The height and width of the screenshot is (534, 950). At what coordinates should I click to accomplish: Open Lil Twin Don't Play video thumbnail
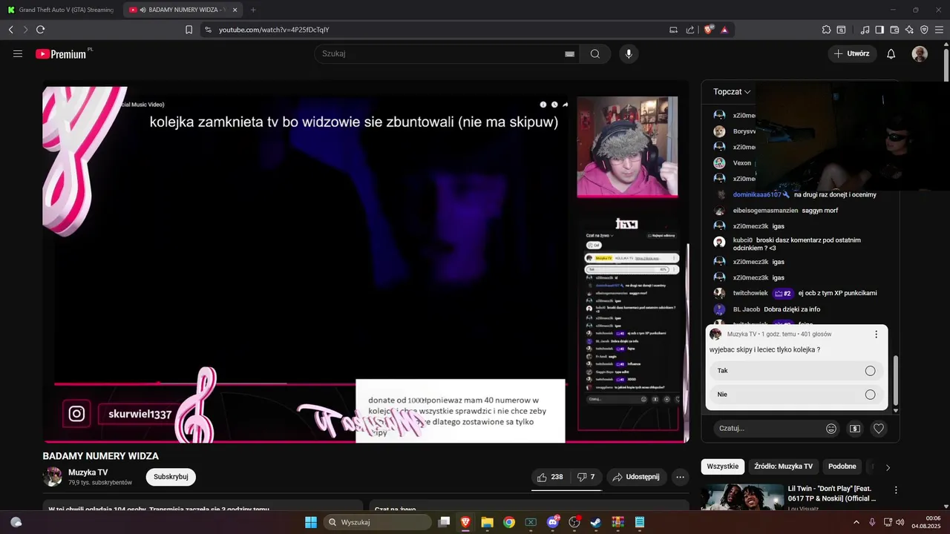click(742, 497)
